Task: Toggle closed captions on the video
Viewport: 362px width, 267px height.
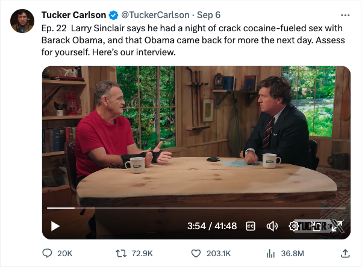Action: 251,226
